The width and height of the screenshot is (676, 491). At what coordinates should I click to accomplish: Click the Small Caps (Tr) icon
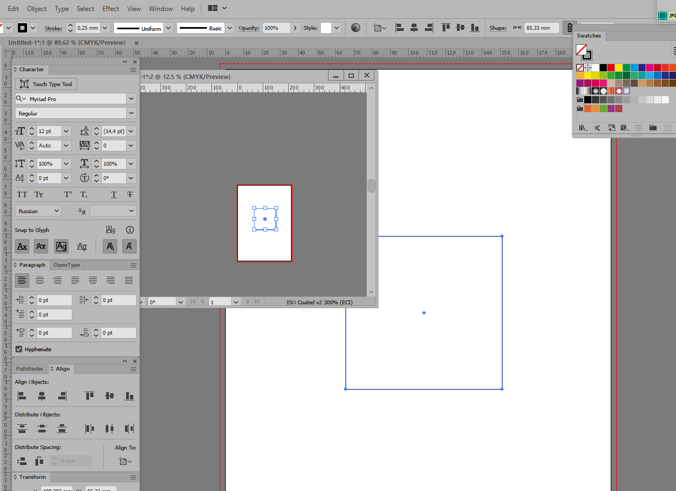tap(39, 195)
